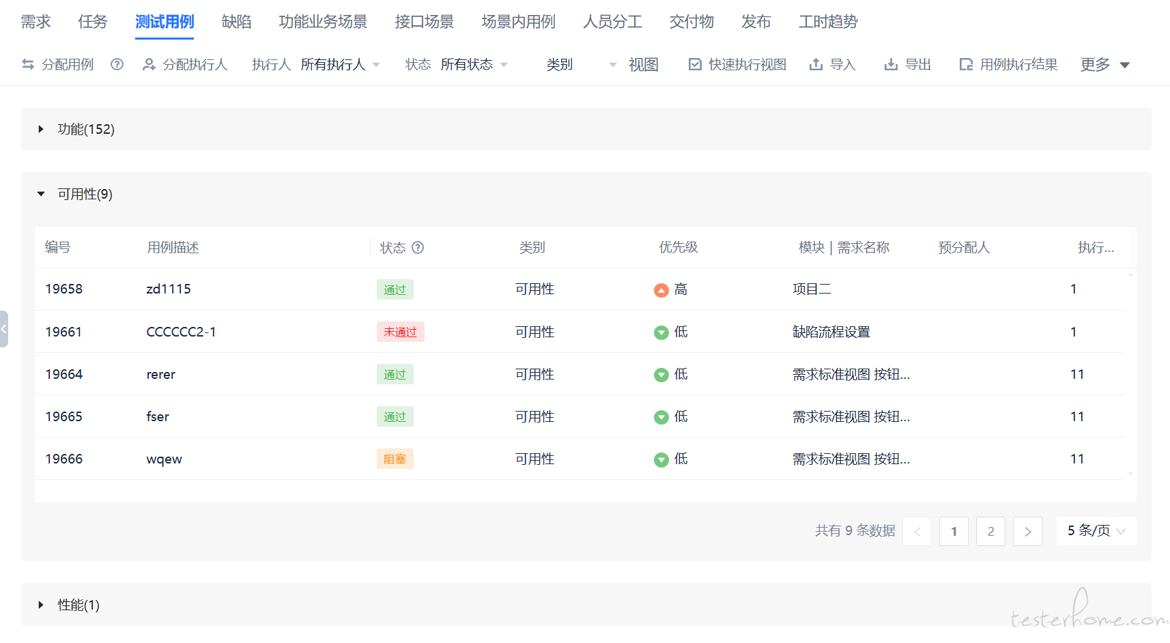Click the 导入 import icon
This screenshot has width=1170, height=643.
click(816, 65)
